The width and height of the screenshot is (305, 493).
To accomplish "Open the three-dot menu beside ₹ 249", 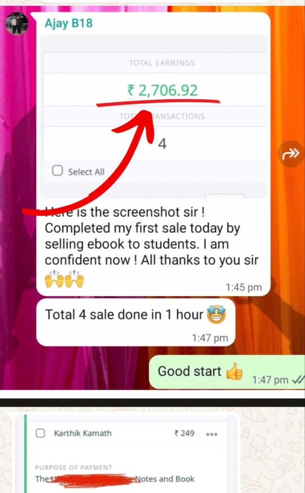I will (x=212, y=434).
